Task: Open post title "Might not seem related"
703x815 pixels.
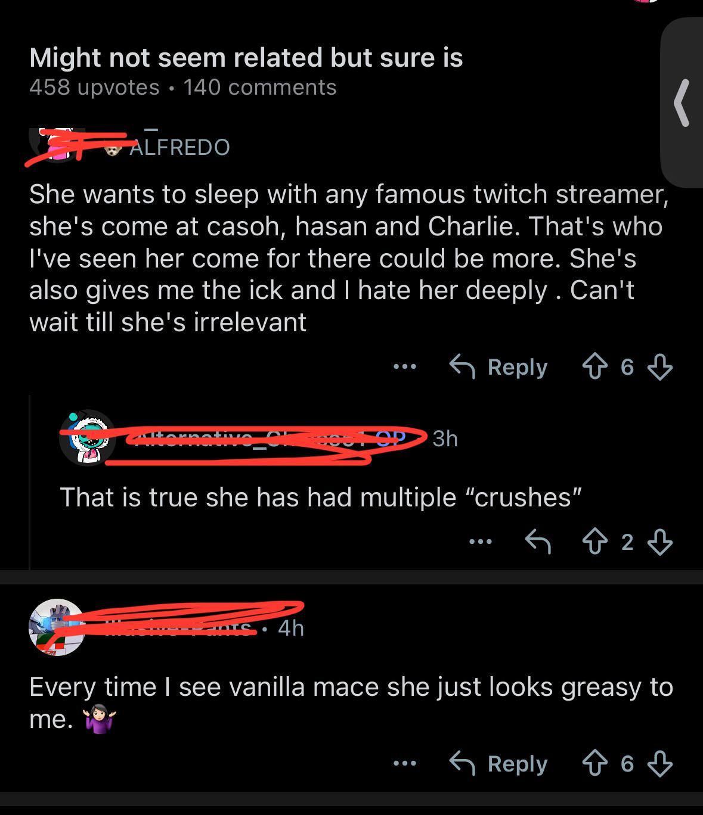Action: (246, 58)
